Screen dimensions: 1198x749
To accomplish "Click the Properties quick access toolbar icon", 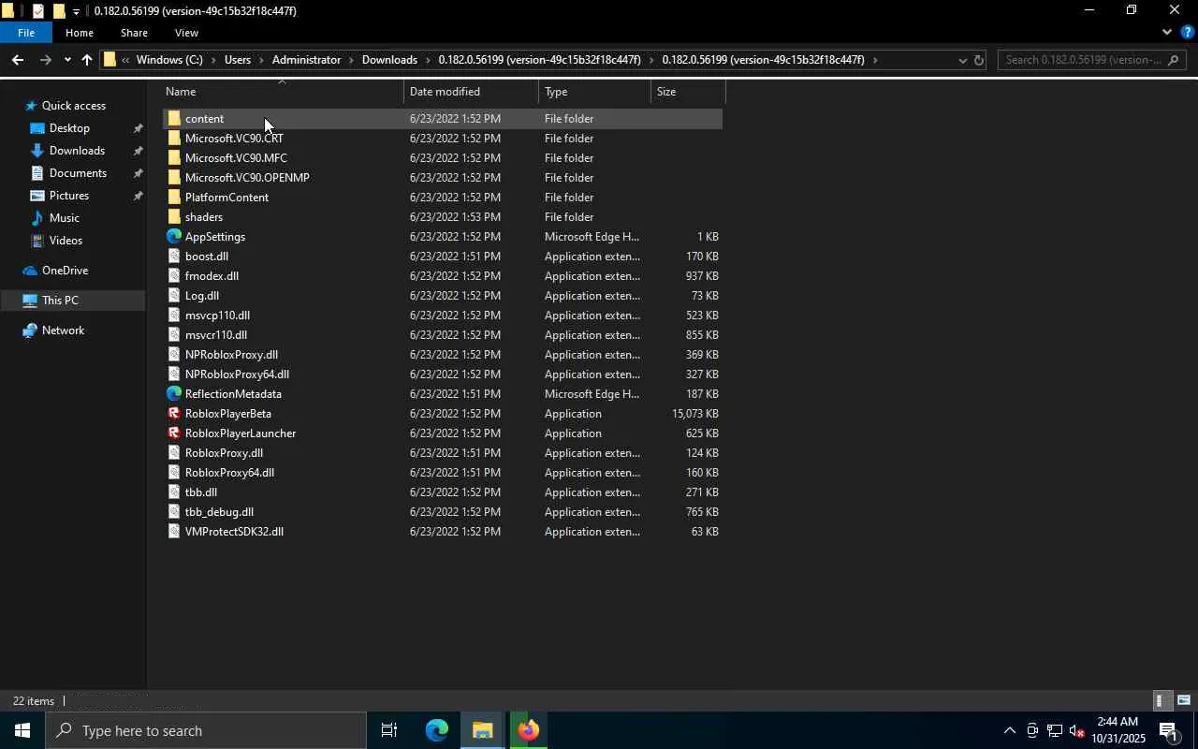I will pos(37,11).
